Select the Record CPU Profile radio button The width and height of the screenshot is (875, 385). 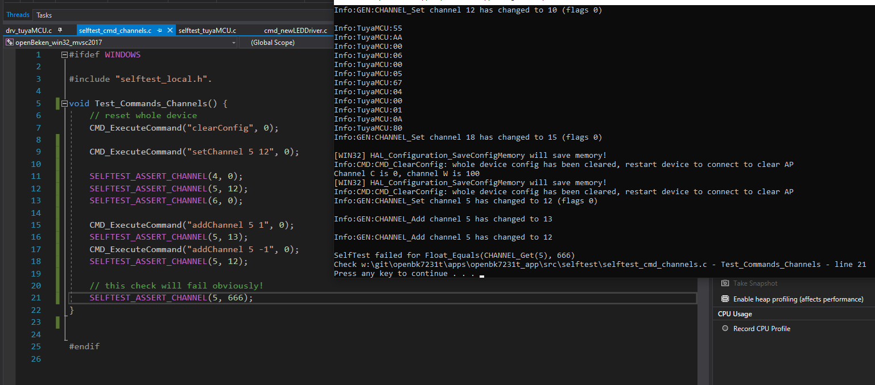[x=725, y=328]
